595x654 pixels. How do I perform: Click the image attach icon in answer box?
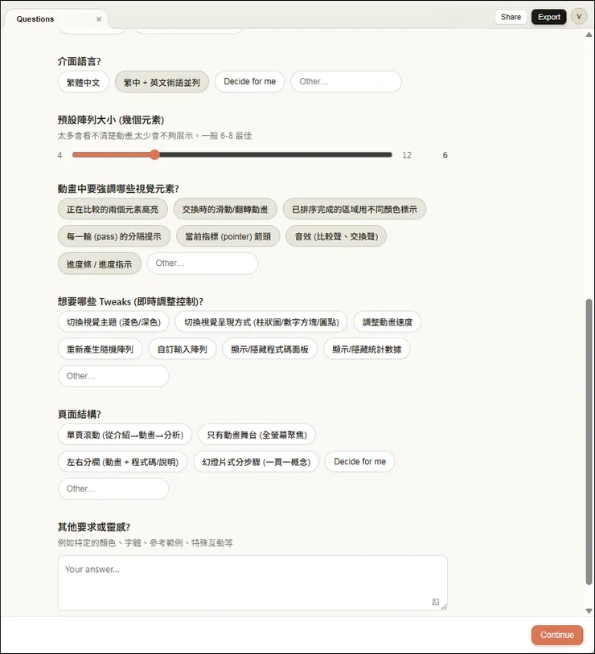click(x=436, y=602)
